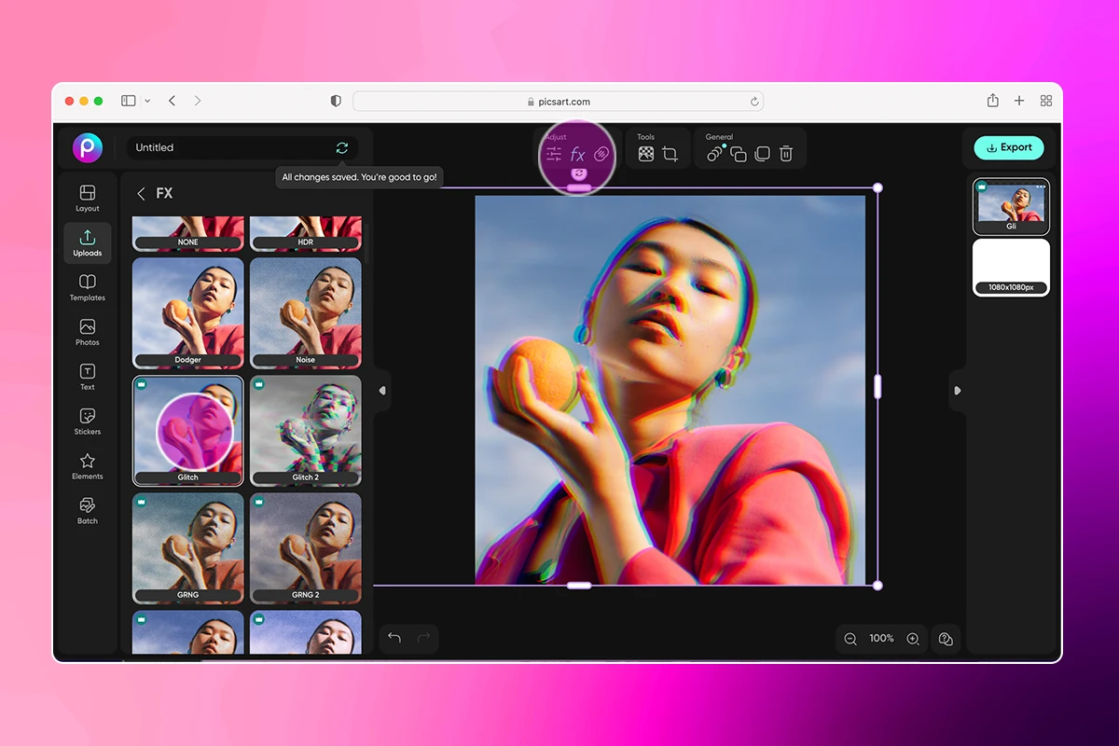Delete the image using the trash icon

tap(786, 153)
